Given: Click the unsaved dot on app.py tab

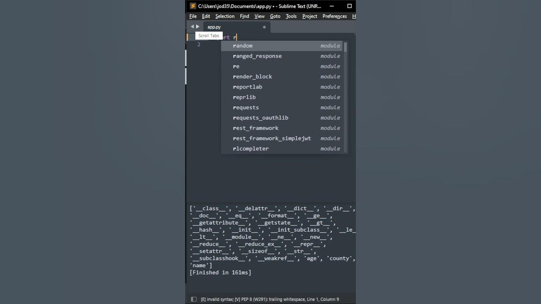Looking at the screenshot, I should 265,27.
